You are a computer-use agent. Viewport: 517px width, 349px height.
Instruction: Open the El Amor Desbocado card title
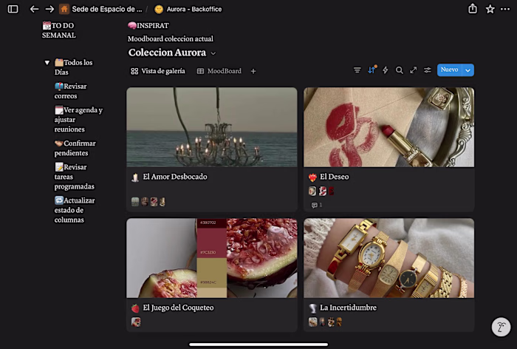coord(175,177)
